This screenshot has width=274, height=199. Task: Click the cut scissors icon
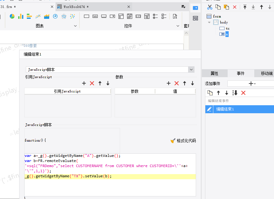coord(209,7)
